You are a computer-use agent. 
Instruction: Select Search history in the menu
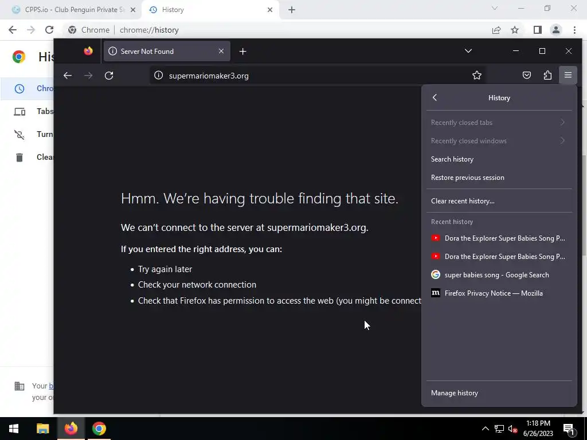coord(499,159)
